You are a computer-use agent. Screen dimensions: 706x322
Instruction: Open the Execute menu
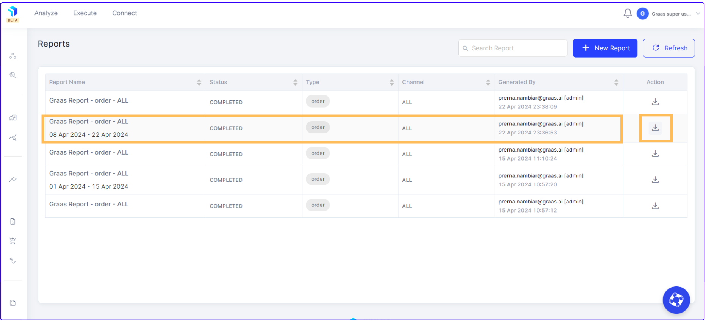click(x=85, y=13)
